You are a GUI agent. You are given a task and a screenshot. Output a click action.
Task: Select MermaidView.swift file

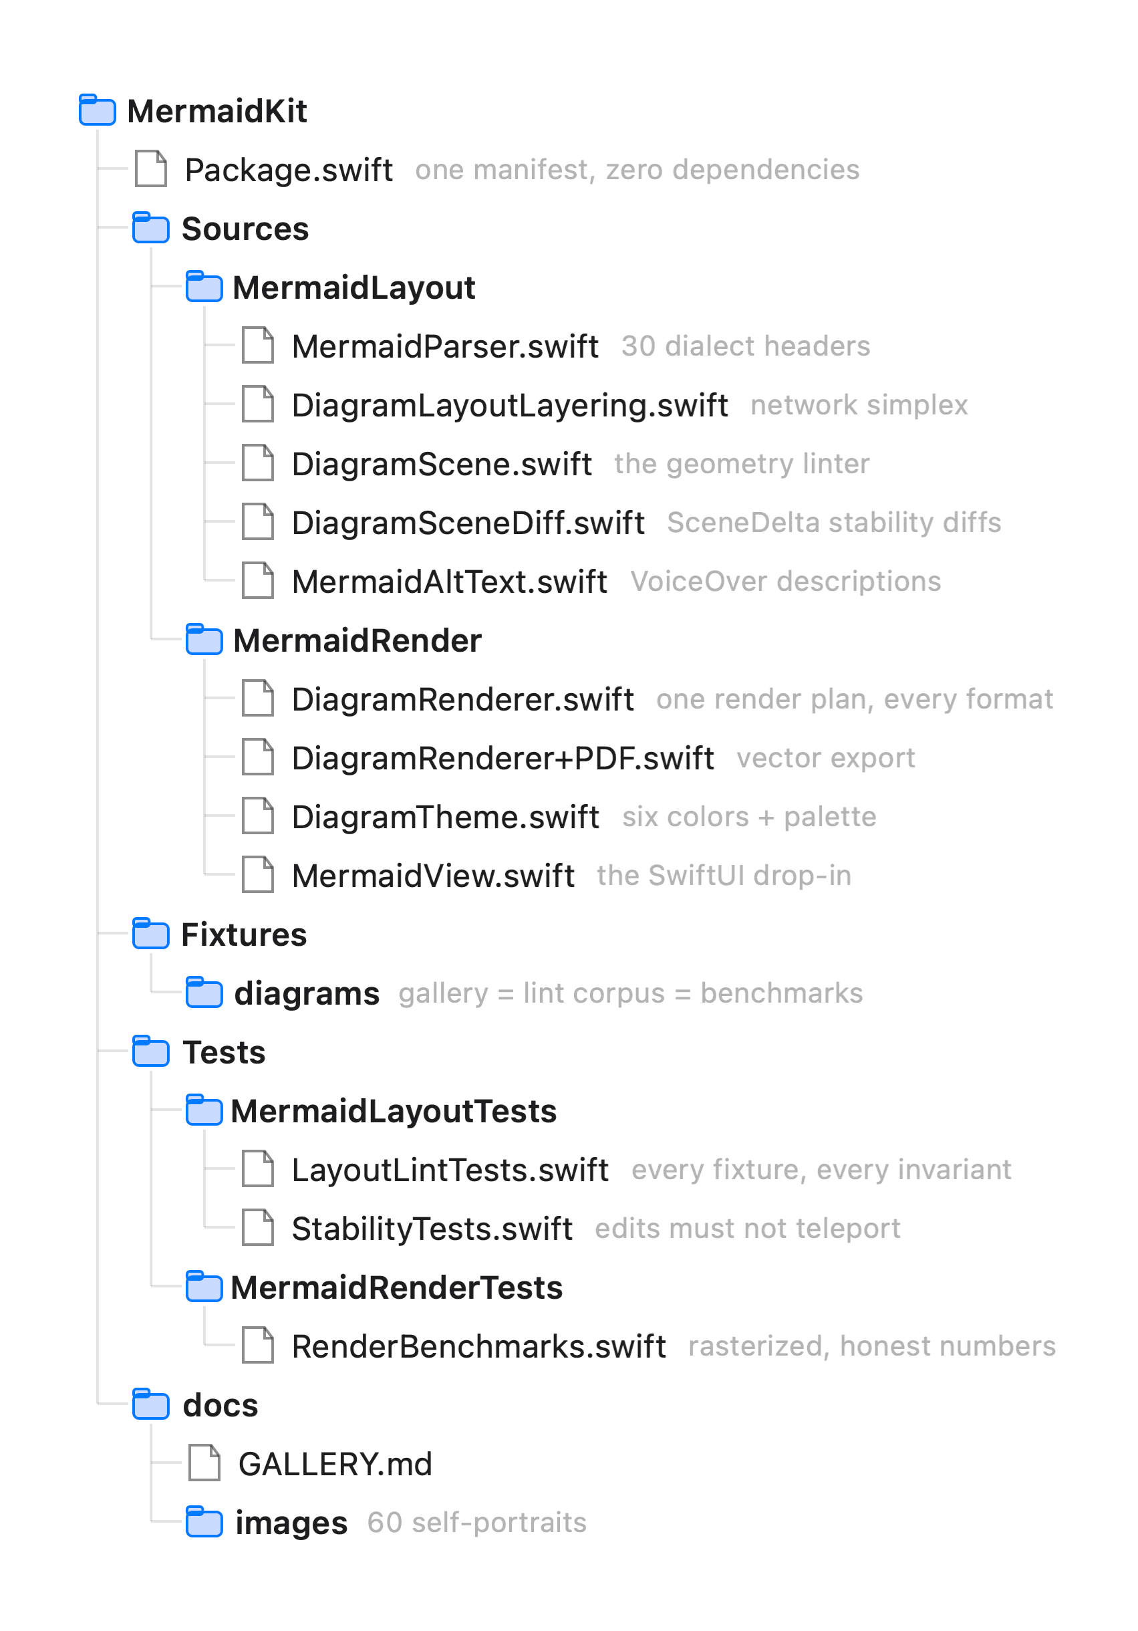pyautogui.click(x=432, y=876)
